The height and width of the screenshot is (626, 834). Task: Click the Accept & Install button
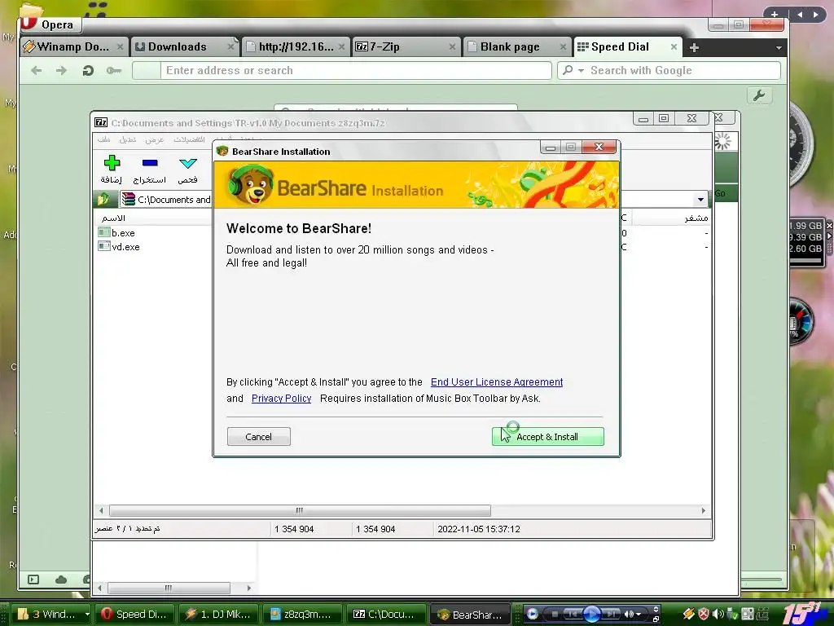(547, 437)
